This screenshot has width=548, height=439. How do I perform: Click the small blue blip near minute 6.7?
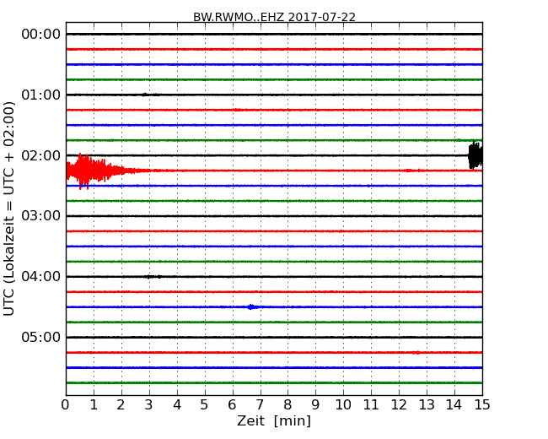[251, 307]
